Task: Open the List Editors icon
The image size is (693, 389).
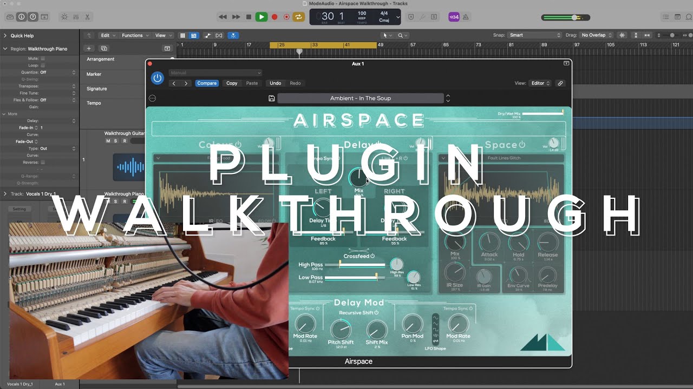Action: coord(666,17)
